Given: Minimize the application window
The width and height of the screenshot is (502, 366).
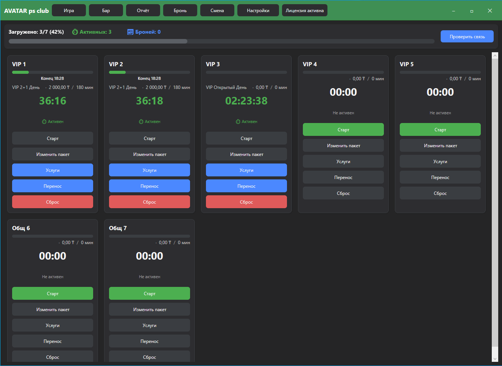Looking at the screenshot, I should pos(454,11).
